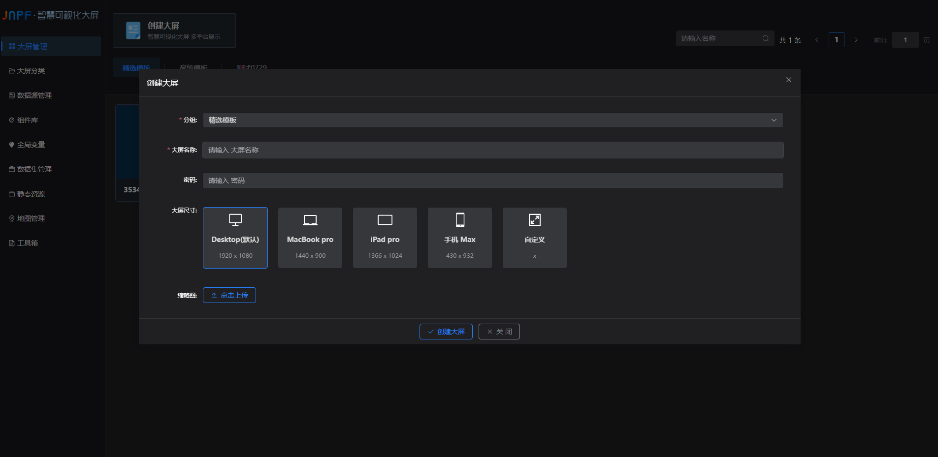Click the 地图管理 location pin icon
Screen dimensions: 938x457
(x=12, y=218)
